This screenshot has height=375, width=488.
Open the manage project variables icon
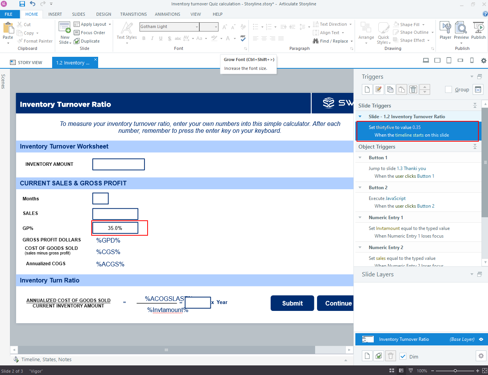pos(478,89)
